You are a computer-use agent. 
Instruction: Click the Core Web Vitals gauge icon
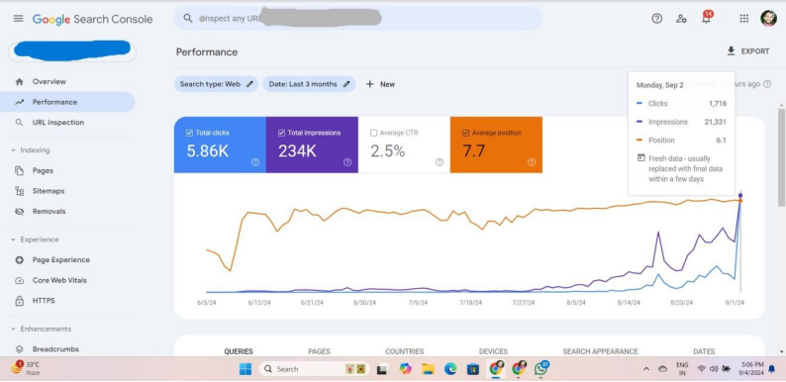[x=19, y=281]
